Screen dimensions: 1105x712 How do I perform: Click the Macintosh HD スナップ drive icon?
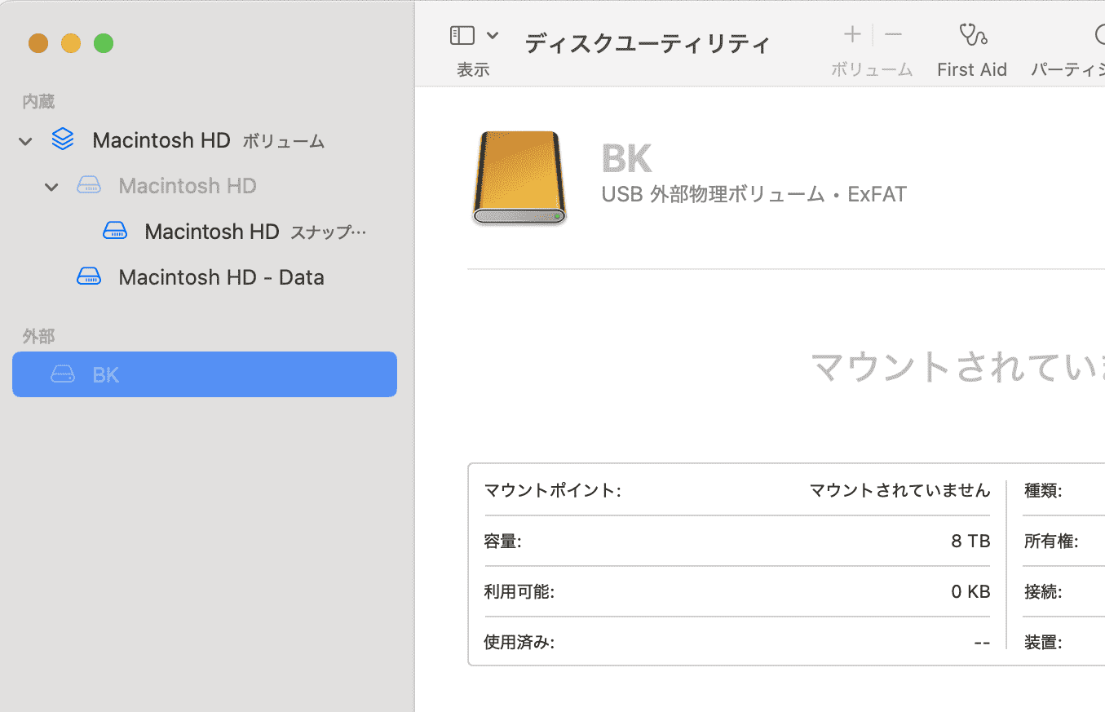click(115, 232)
